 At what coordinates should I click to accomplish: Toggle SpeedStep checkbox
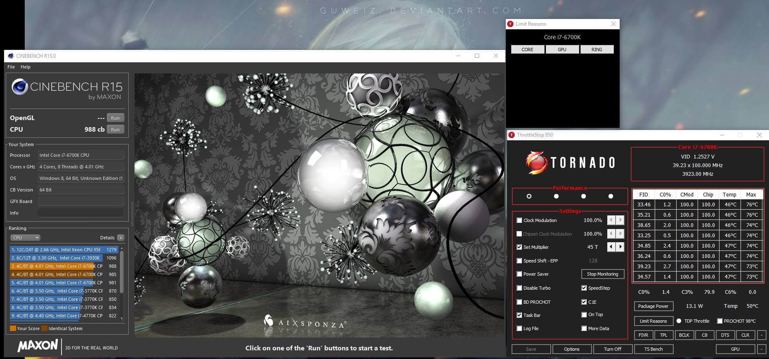pos(584,288)
